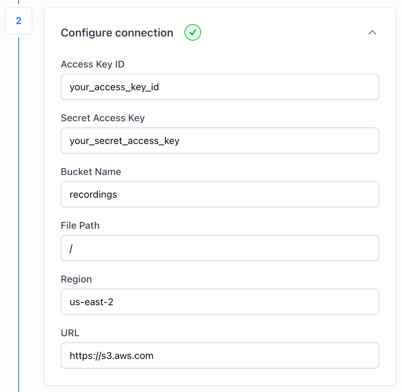The height and width of the screenshot is (392, 402).
Task: Focus the Access Key ID input field
Action: (220, 87)
